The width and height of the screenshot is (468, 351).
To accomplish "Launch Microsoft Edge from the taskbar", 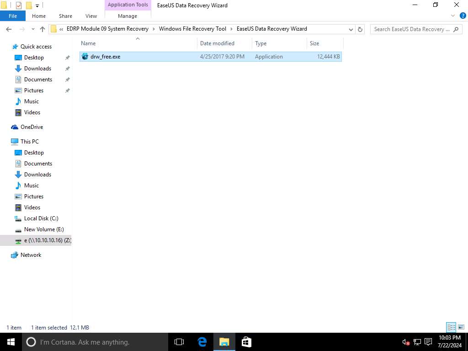I will point(202,342).
